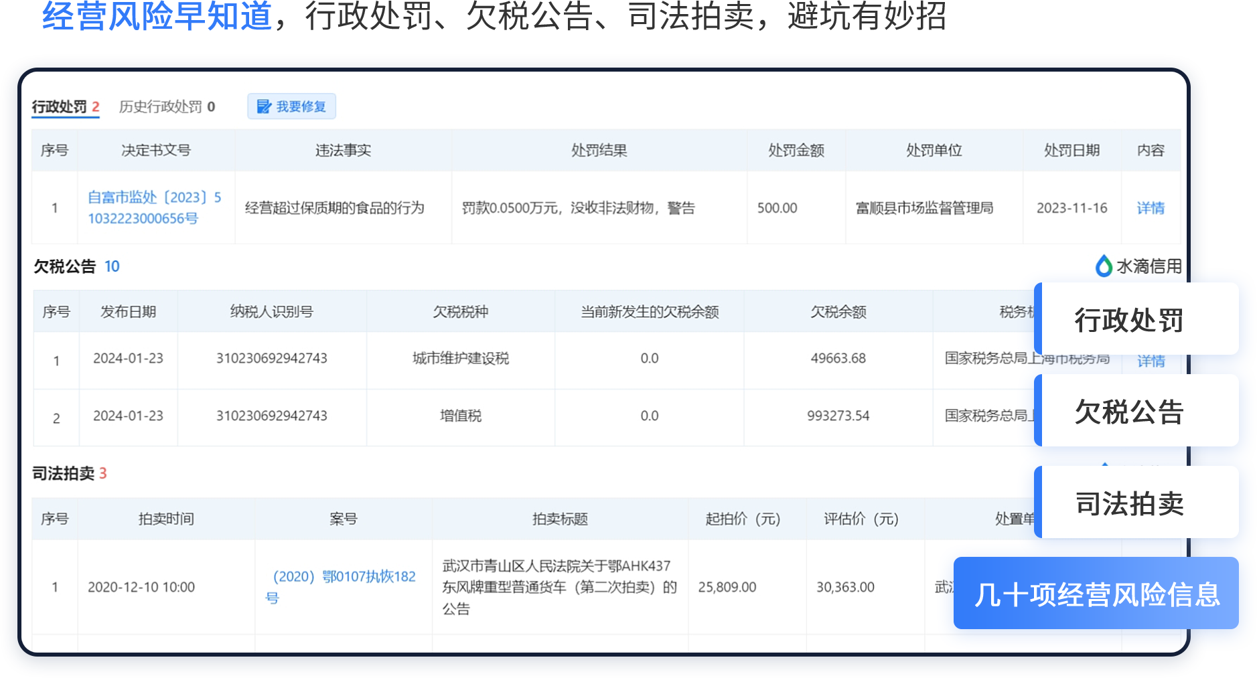This screenshot has height=678, width=1257.
Task: Click the 欠税公告 section count 10
Action: coord(112,266)
